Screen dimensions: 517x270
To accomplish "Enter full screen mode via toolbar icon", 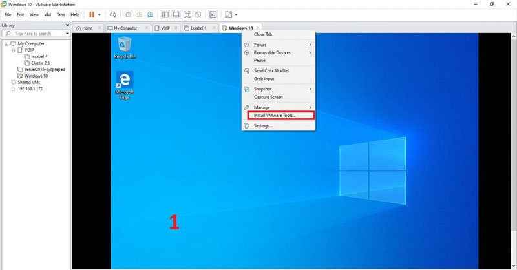I will point(187,14).
